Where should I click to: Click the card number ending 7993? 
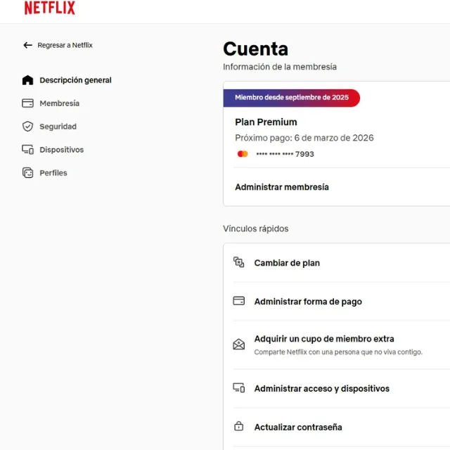point(285,154)
